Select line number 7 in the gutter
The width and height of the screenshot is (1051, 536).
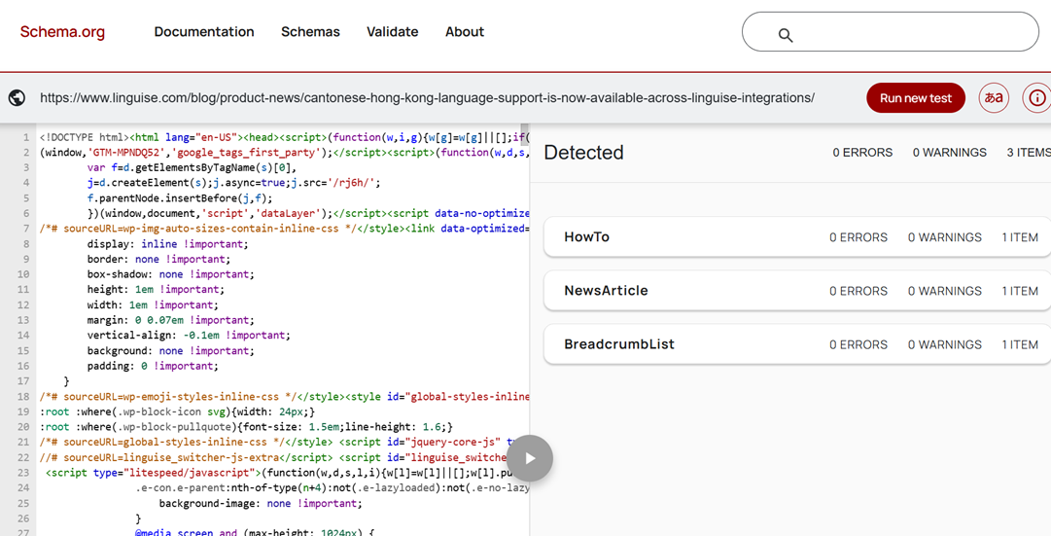click(25, 229)
